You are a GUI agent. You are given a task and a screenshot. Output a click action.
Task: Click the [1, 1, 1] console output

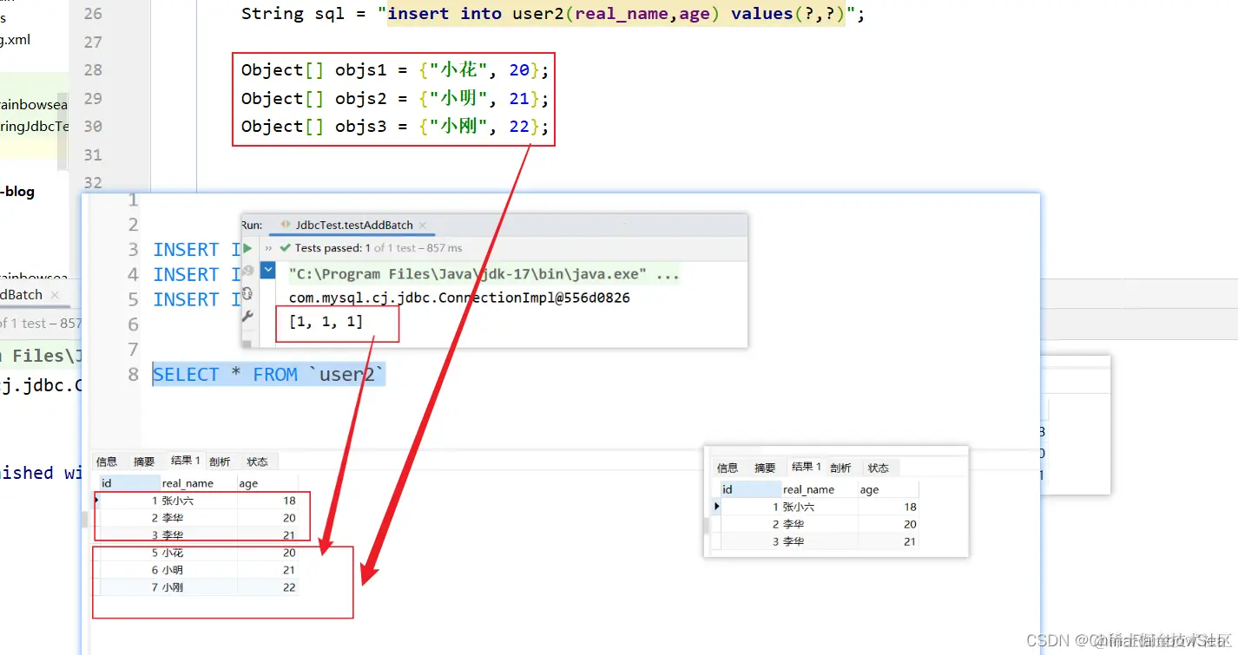pyautogui.click(x=326, y=322)
